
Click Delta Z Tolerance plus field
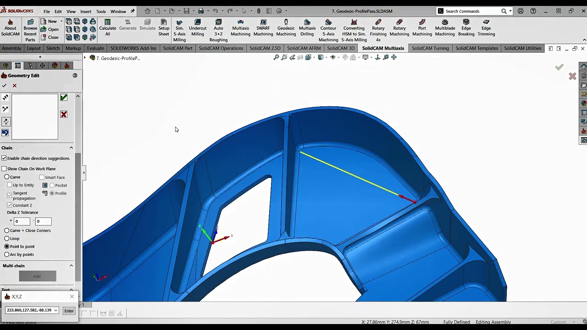(x=22, y=221)
